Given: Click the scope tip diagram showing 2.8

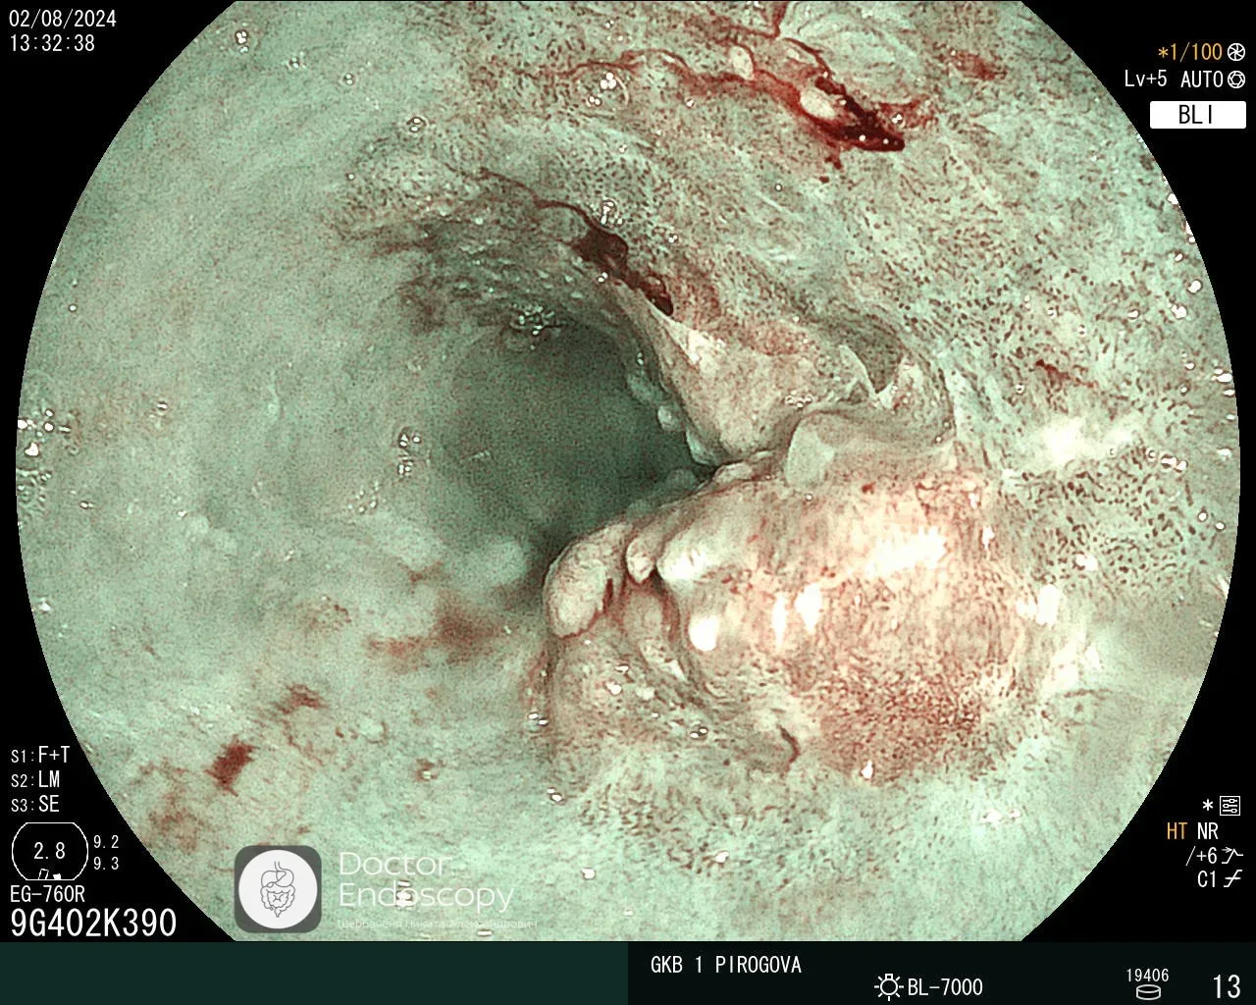Looking at the screenshot, I should [x=48, y=851].
